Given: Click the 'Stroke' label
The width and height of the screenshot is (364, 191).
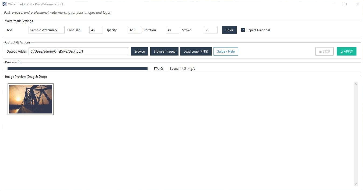Looking at the screenshot, I should 186,30.
